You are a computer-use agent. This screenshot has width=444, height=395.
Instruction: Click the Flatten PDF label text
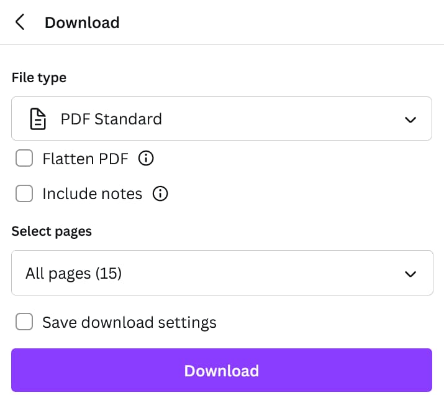85,159
